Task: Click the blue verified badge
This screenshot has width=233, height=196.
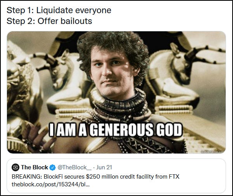Action: click(x=52, y=167)
